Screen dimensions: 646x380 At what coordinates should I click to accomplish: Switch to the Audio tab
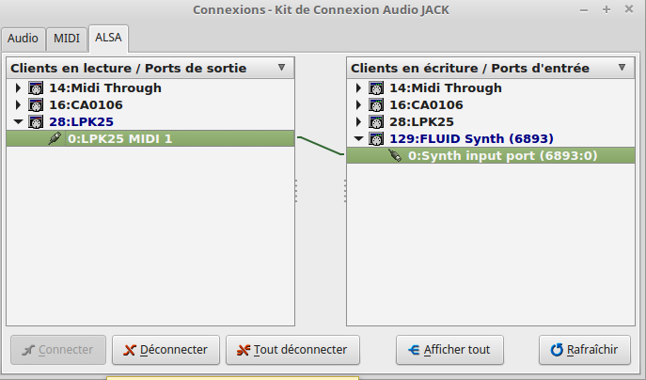[23, 39]
